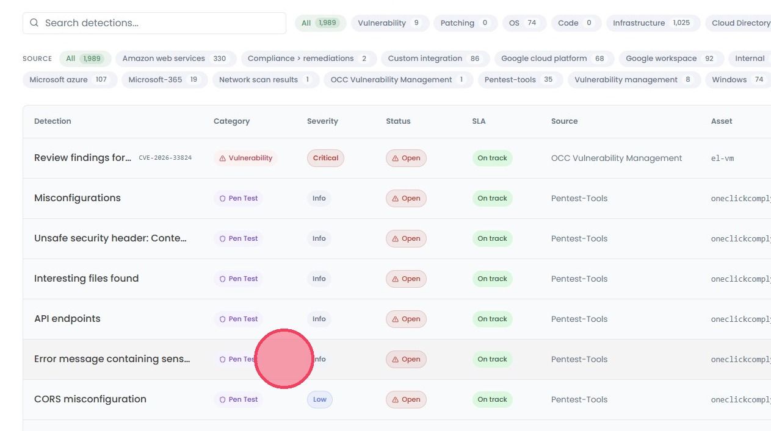This screenshot has height=431, width=771.
Task: Click Pen Test shield icon in Unsafe security header row
Action: (x=223, y=238)
